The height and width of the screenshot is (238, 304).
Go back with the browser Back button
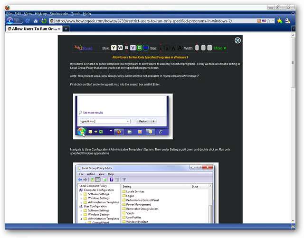pos(10,21)
